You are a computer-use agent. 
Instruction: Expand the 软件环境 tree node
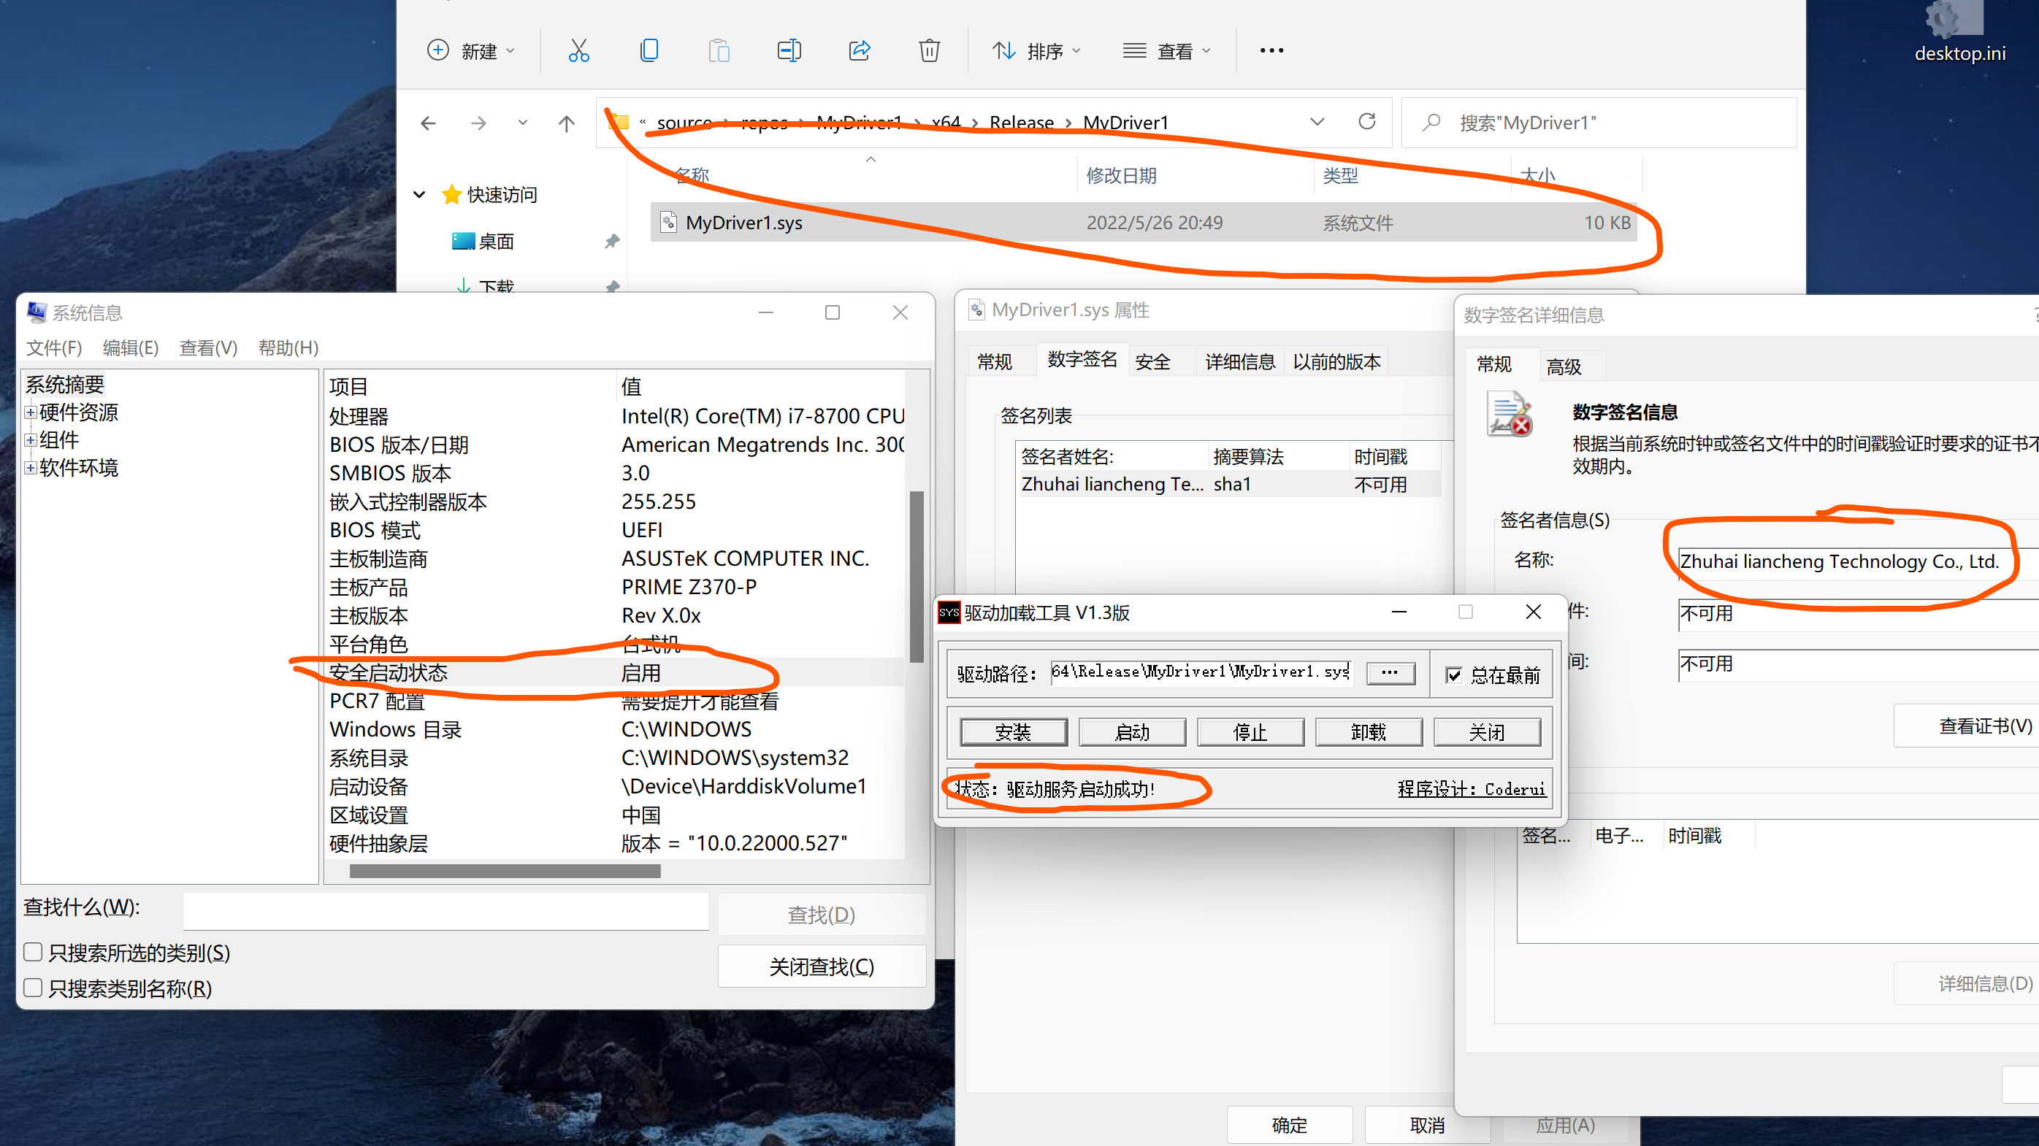30,467
